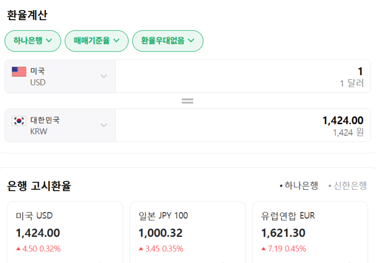376x263 pixels.
Task: Expand the 미국 USD currency selector
Action: tap(60, 76)
